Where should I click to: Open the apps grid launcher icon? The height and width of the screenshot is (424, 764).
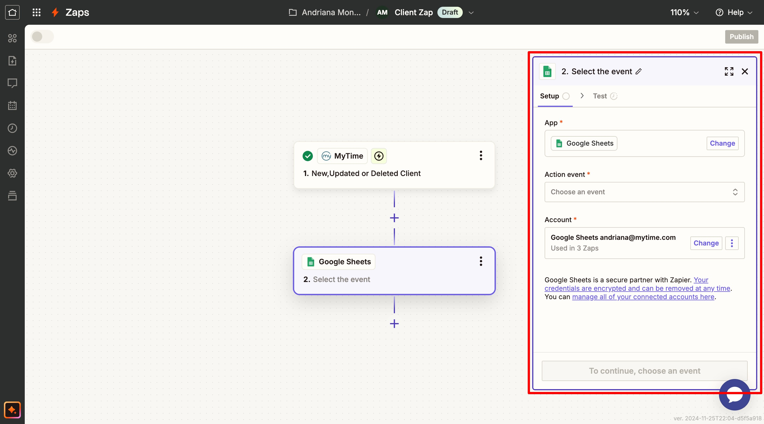coord(37,12)
